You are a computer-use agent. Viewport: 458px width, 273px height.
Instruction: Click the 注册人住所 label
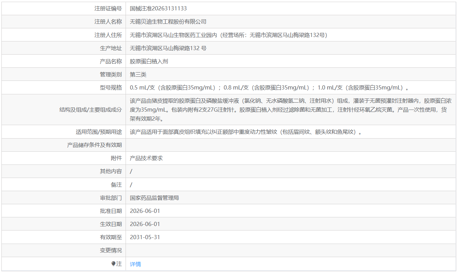point(108,35)
